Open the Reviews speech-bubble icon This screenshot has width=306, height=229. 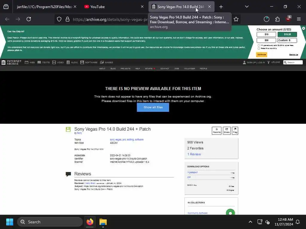point(68,174)
